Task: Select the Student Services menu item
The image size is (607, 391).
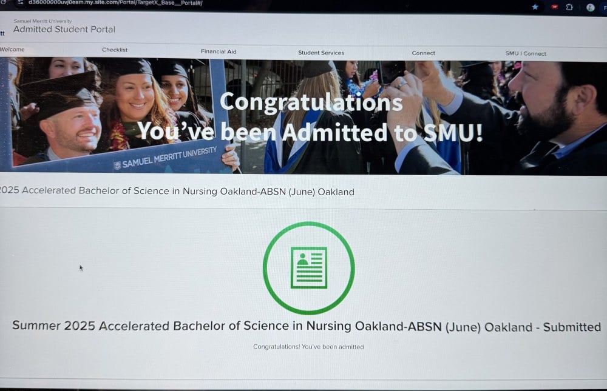Action: click(321, 53)
